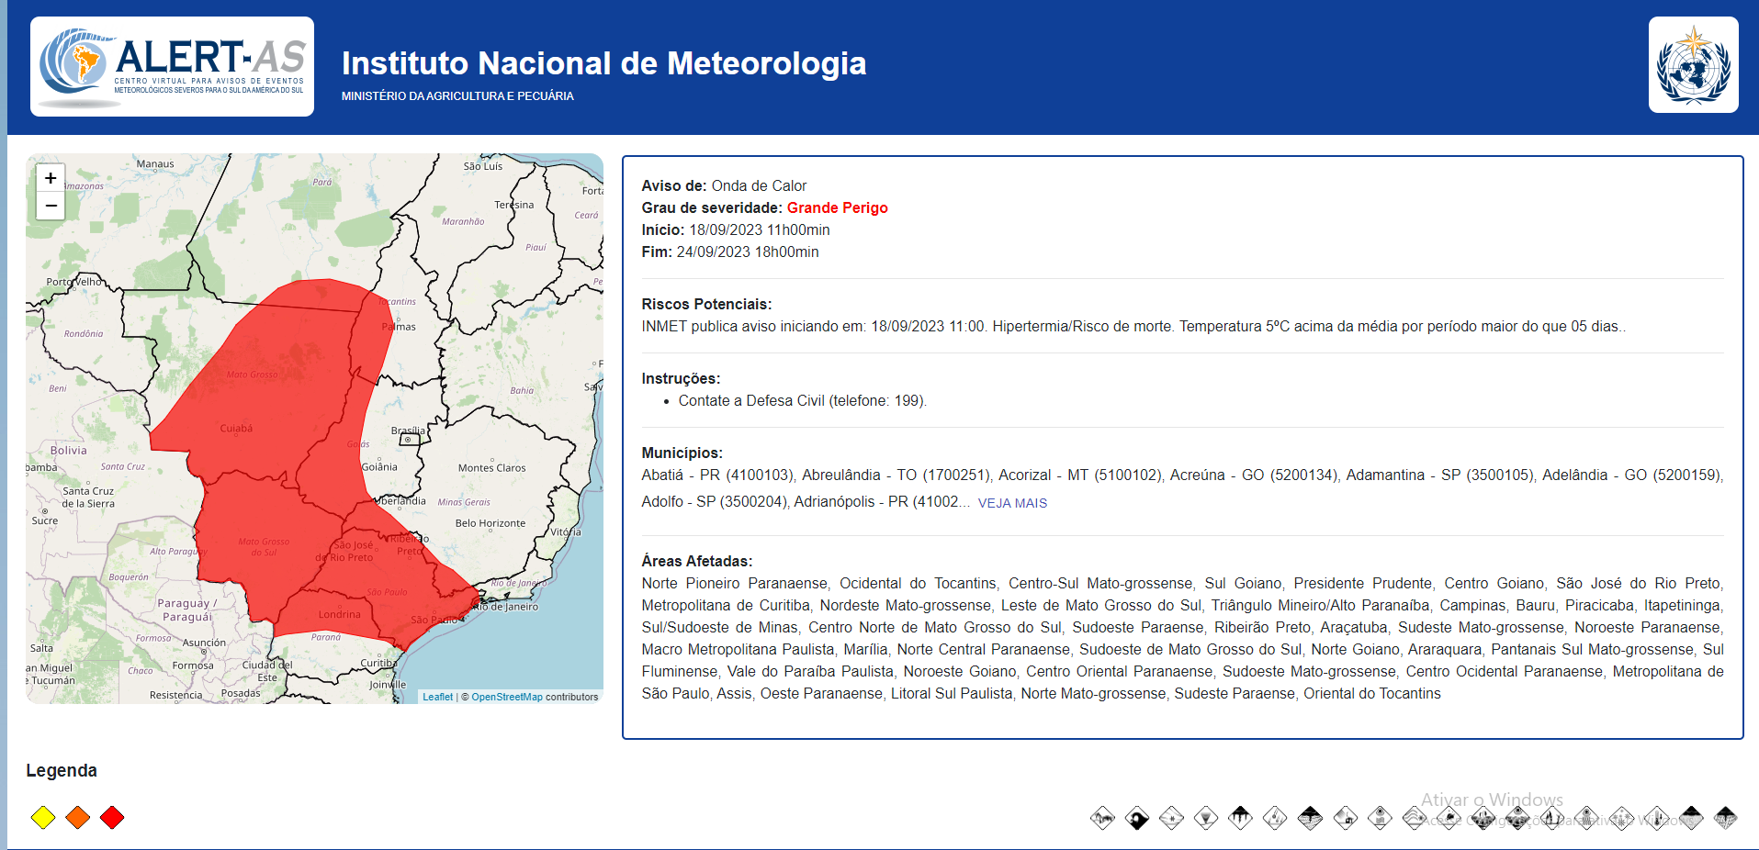Viewport: 1759px width, 850px height.
Task: Click the icicles frost hazard icon
Action: click(x=1240, y=818)
